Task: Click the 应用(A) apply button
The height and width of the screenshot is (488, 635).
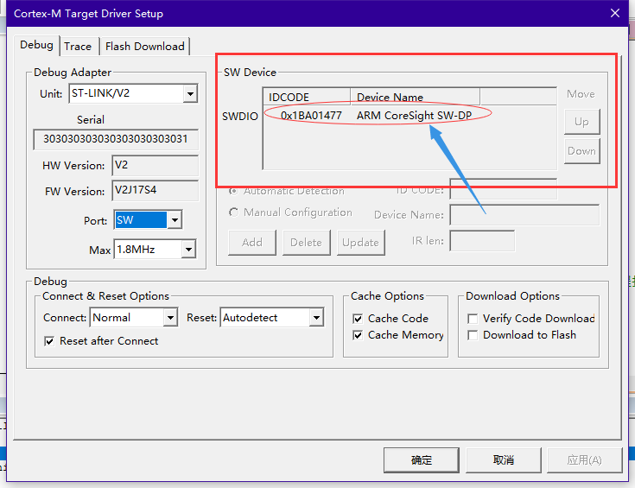Action: 584,460
